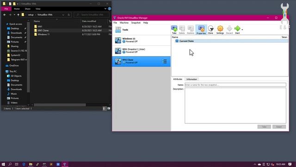Open taskbar Search icon
This screenshot has width=296, height=167.
pos(10,164)
